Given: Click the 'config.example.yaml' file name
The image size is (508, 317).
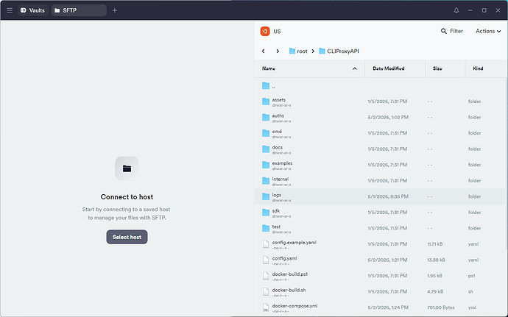Looking at the screenshot, I should pyautogui.click(x=294, y=243).
